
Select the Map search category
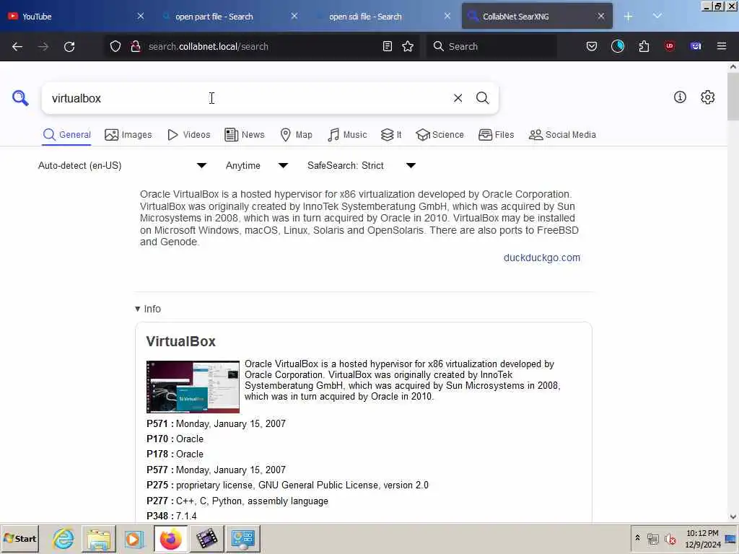point(296,135)
